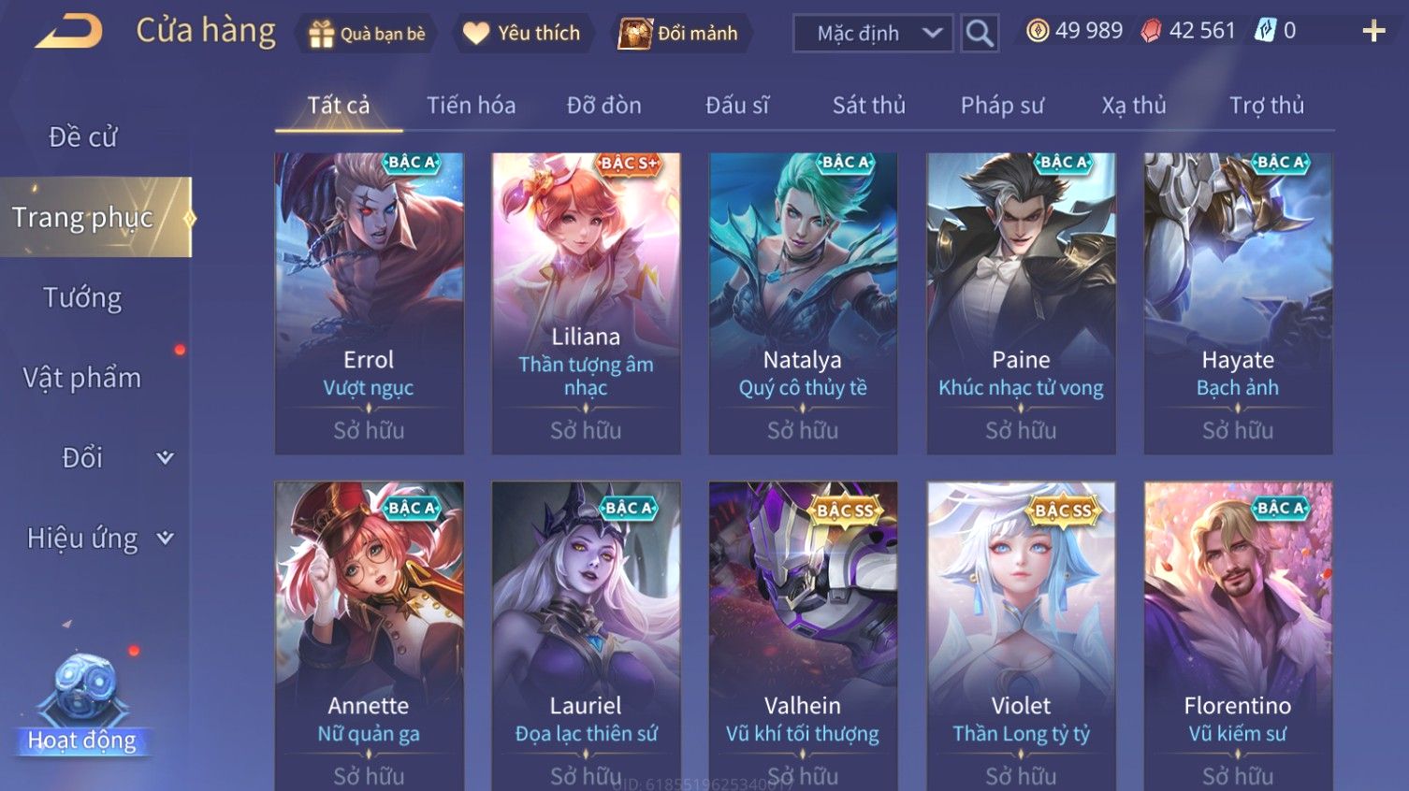Click the back arrow icon

(69, 32)
